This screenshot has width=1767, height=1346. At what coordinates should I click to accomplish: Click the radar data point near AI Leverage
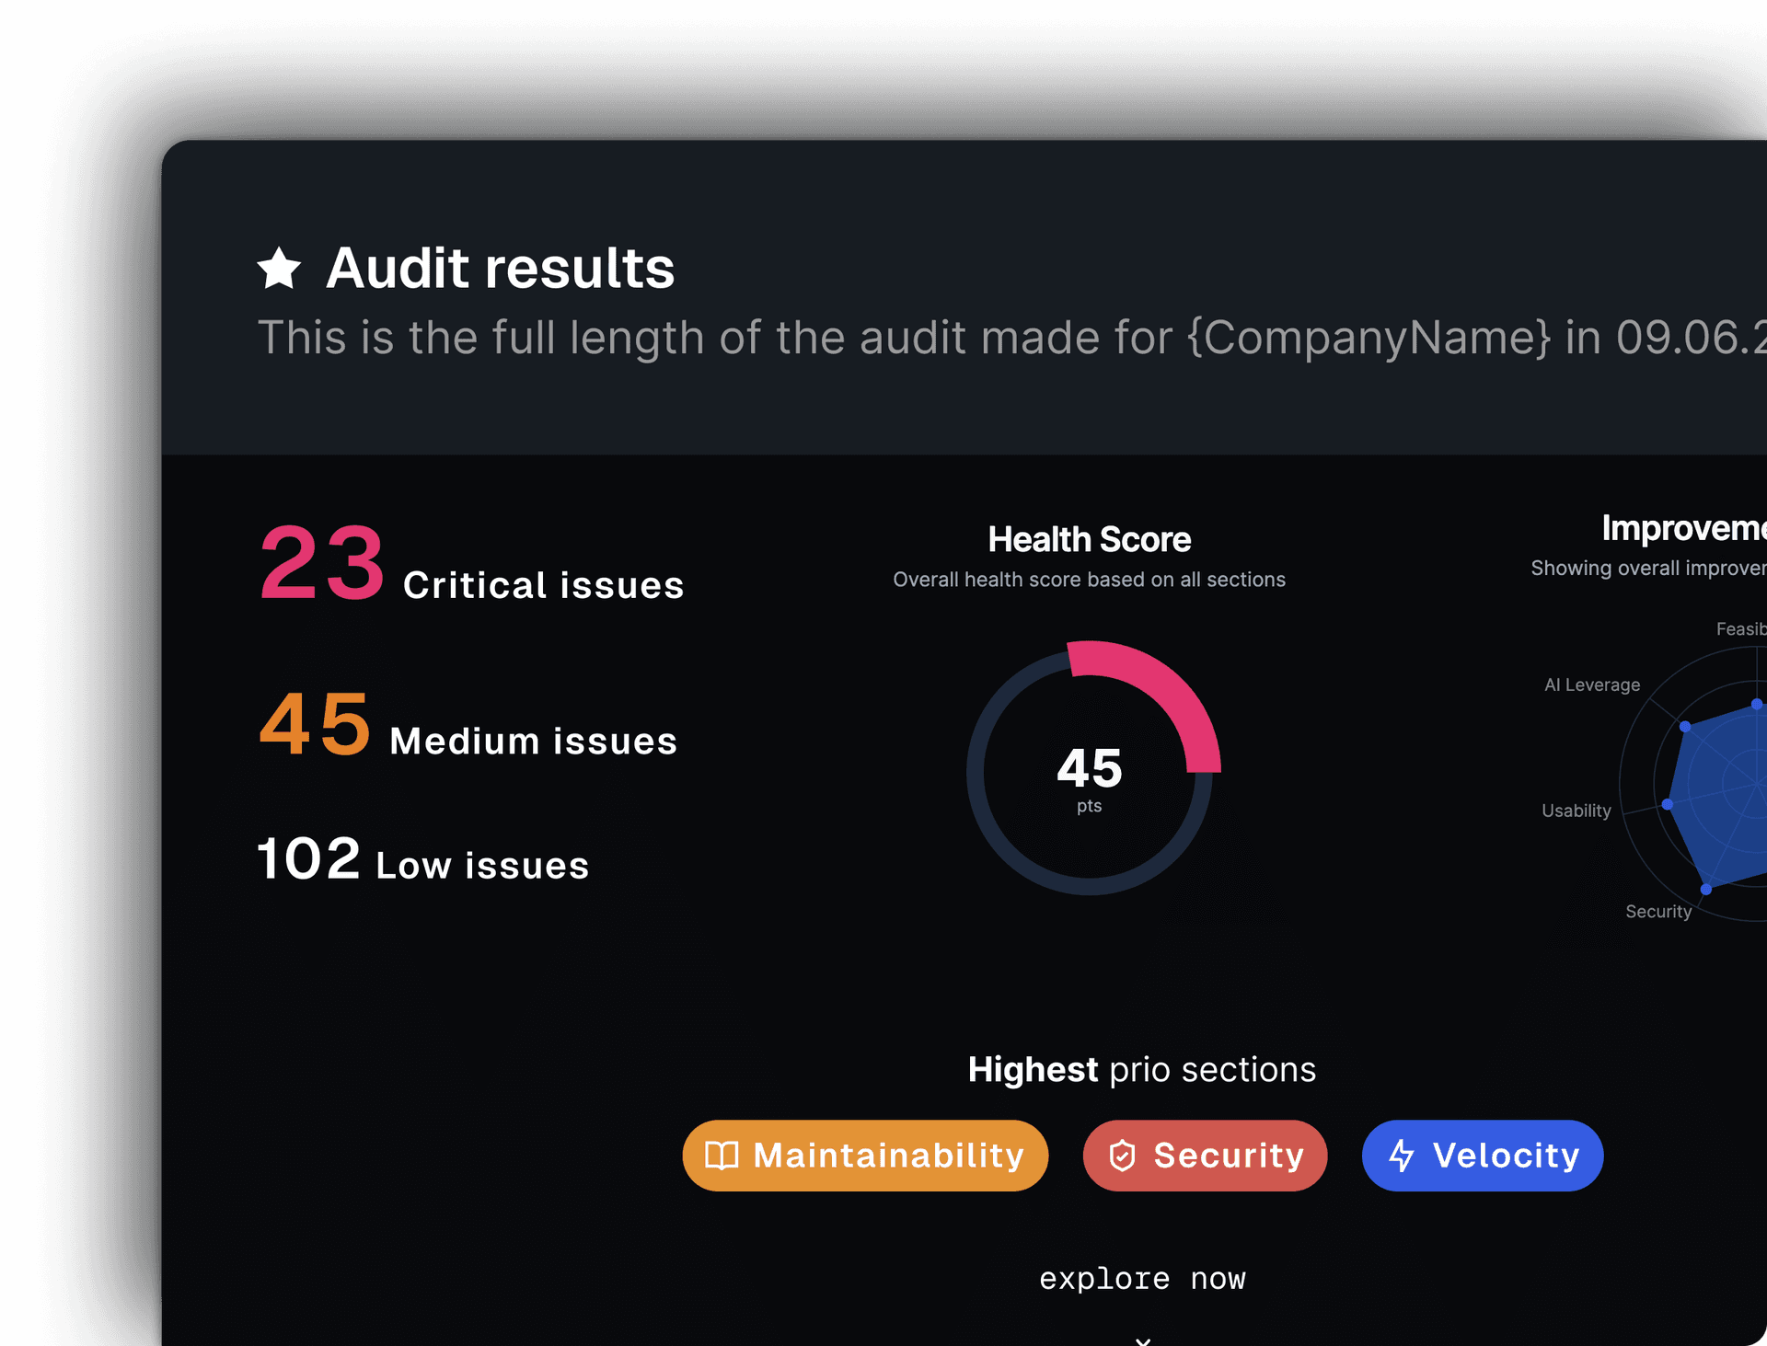tap(1685, 727)
